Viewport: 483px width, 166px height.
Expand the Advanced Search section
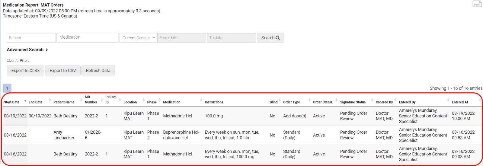pyautogui.click(x=27, y=49)
